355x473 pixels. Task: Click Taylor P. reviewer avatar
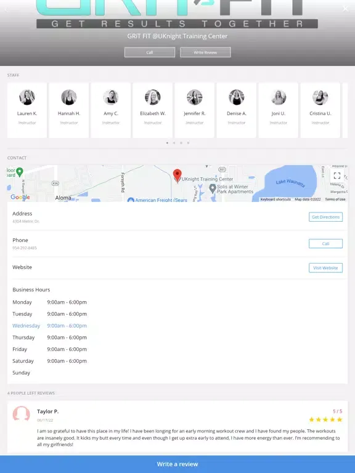click(21, 414)
